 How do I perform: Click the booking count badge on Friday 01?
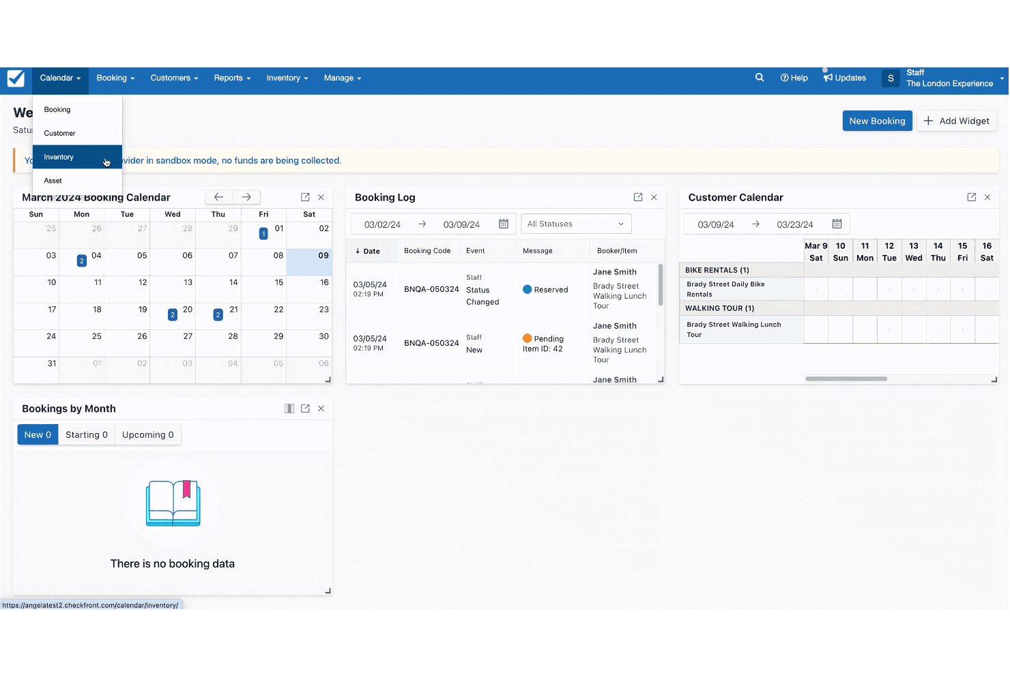click(x=263, y=234)
